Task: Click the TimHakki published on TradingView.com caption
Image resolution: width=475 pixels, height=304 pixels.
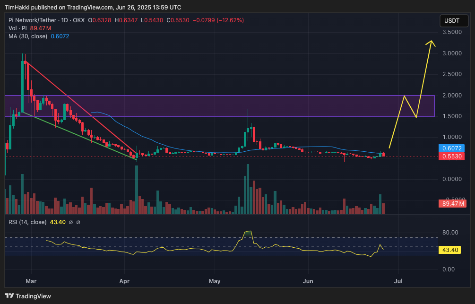Action: click(93, 7)
